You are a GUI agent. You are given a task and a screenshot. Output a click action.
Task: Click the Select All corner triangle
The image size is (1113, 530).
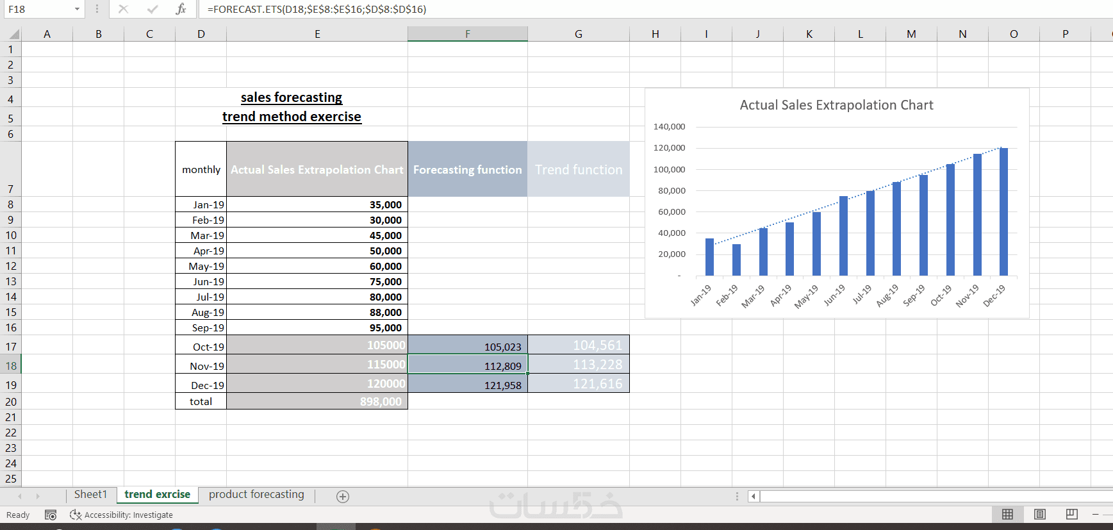13,34
